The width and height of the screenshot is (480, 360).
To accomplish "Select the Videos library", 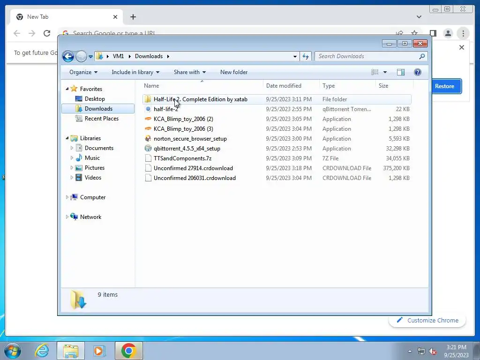I will (93, 178).
